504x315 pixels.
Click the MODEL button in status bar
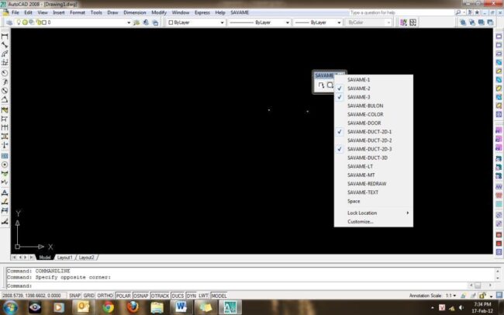tap(219, 296)
